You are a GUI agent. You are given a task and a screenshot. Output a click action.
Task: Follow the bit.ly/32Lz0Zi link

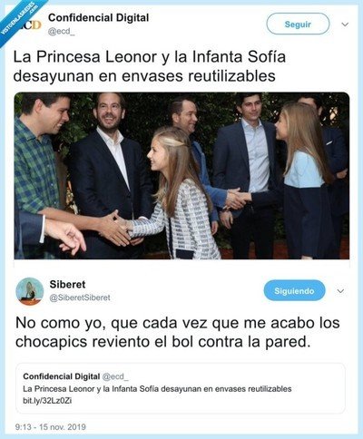tap(47, 401)
